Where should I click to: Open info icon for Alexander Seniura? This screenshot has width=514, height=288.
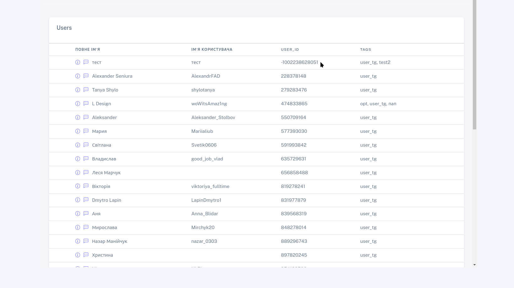(78, 76)
